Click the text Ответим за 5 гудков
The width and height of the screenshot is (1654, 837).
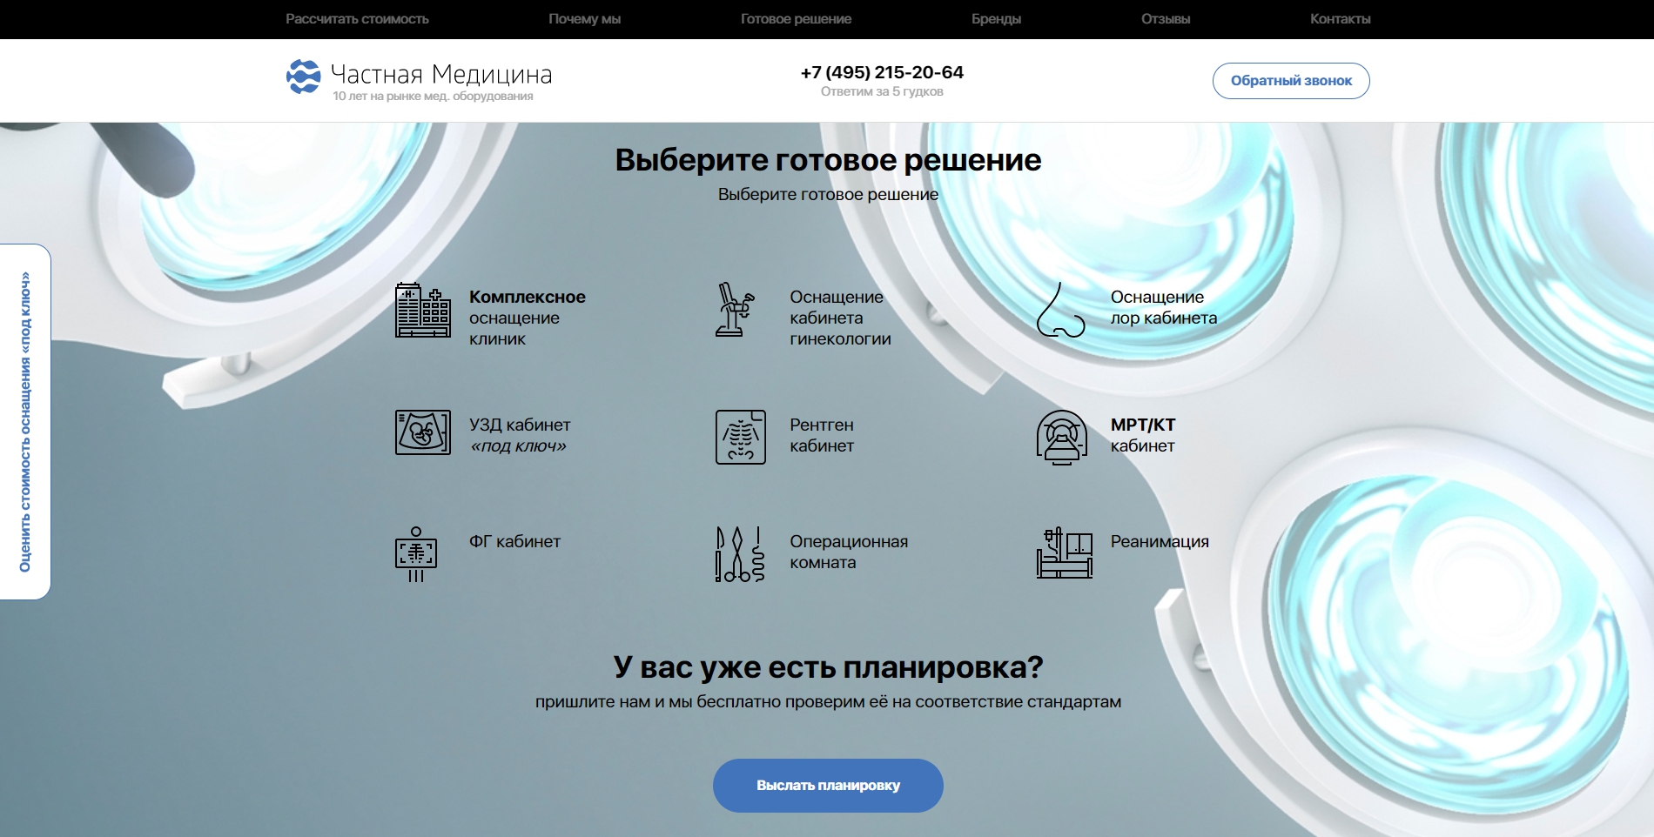(x=882, y=91)
